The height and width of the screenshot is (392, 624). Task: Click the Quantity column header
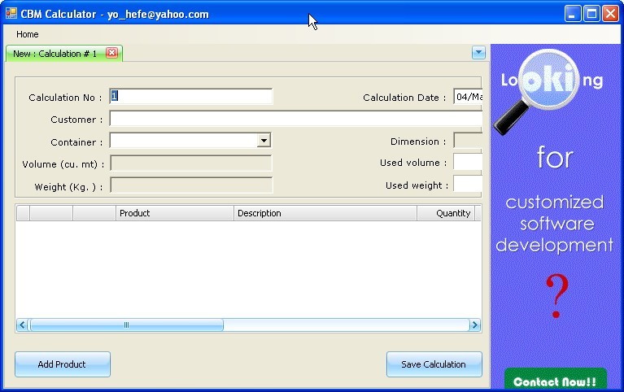(x=446, y=213)
